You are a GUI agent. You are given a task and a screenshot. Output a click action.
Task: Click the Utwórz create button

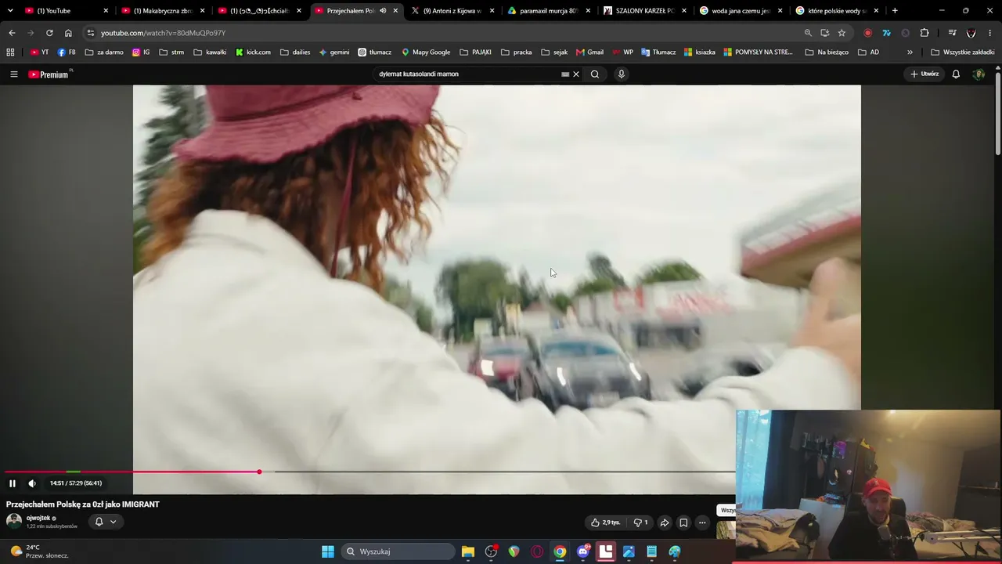pos(925,74)
